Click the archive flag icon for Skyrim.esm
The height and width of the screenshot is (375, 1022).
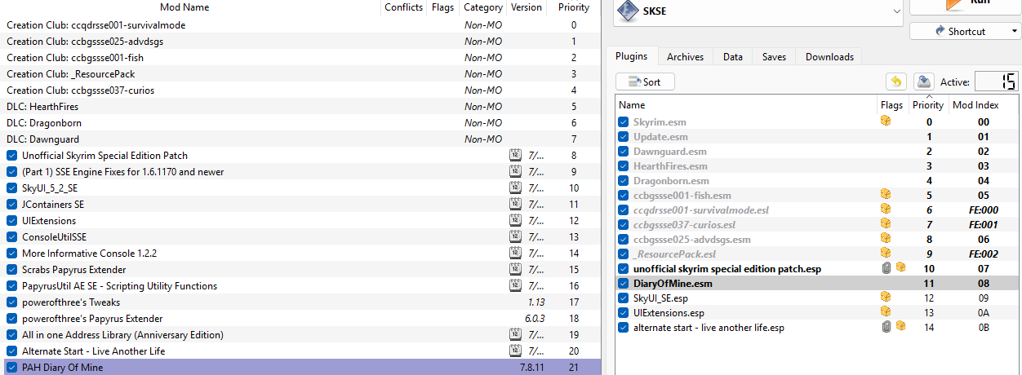point(886,121)
